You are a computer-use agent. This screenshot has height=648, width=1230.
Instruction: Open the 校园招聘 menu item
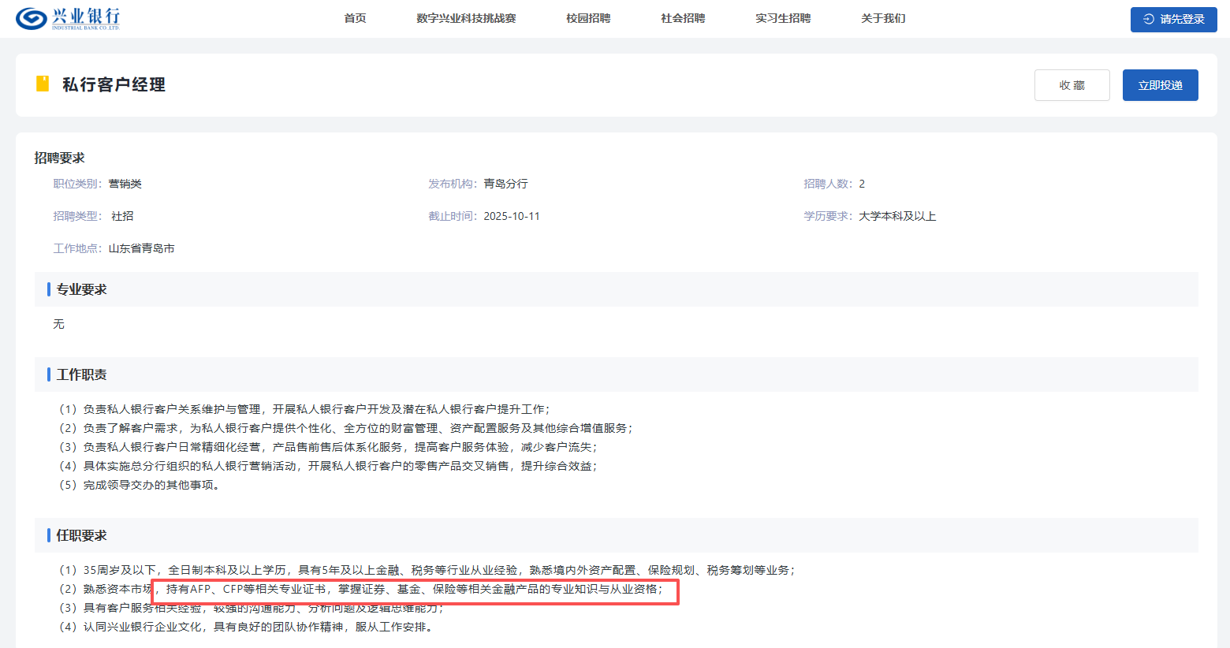pyautogui.click(x=588, y=18)
